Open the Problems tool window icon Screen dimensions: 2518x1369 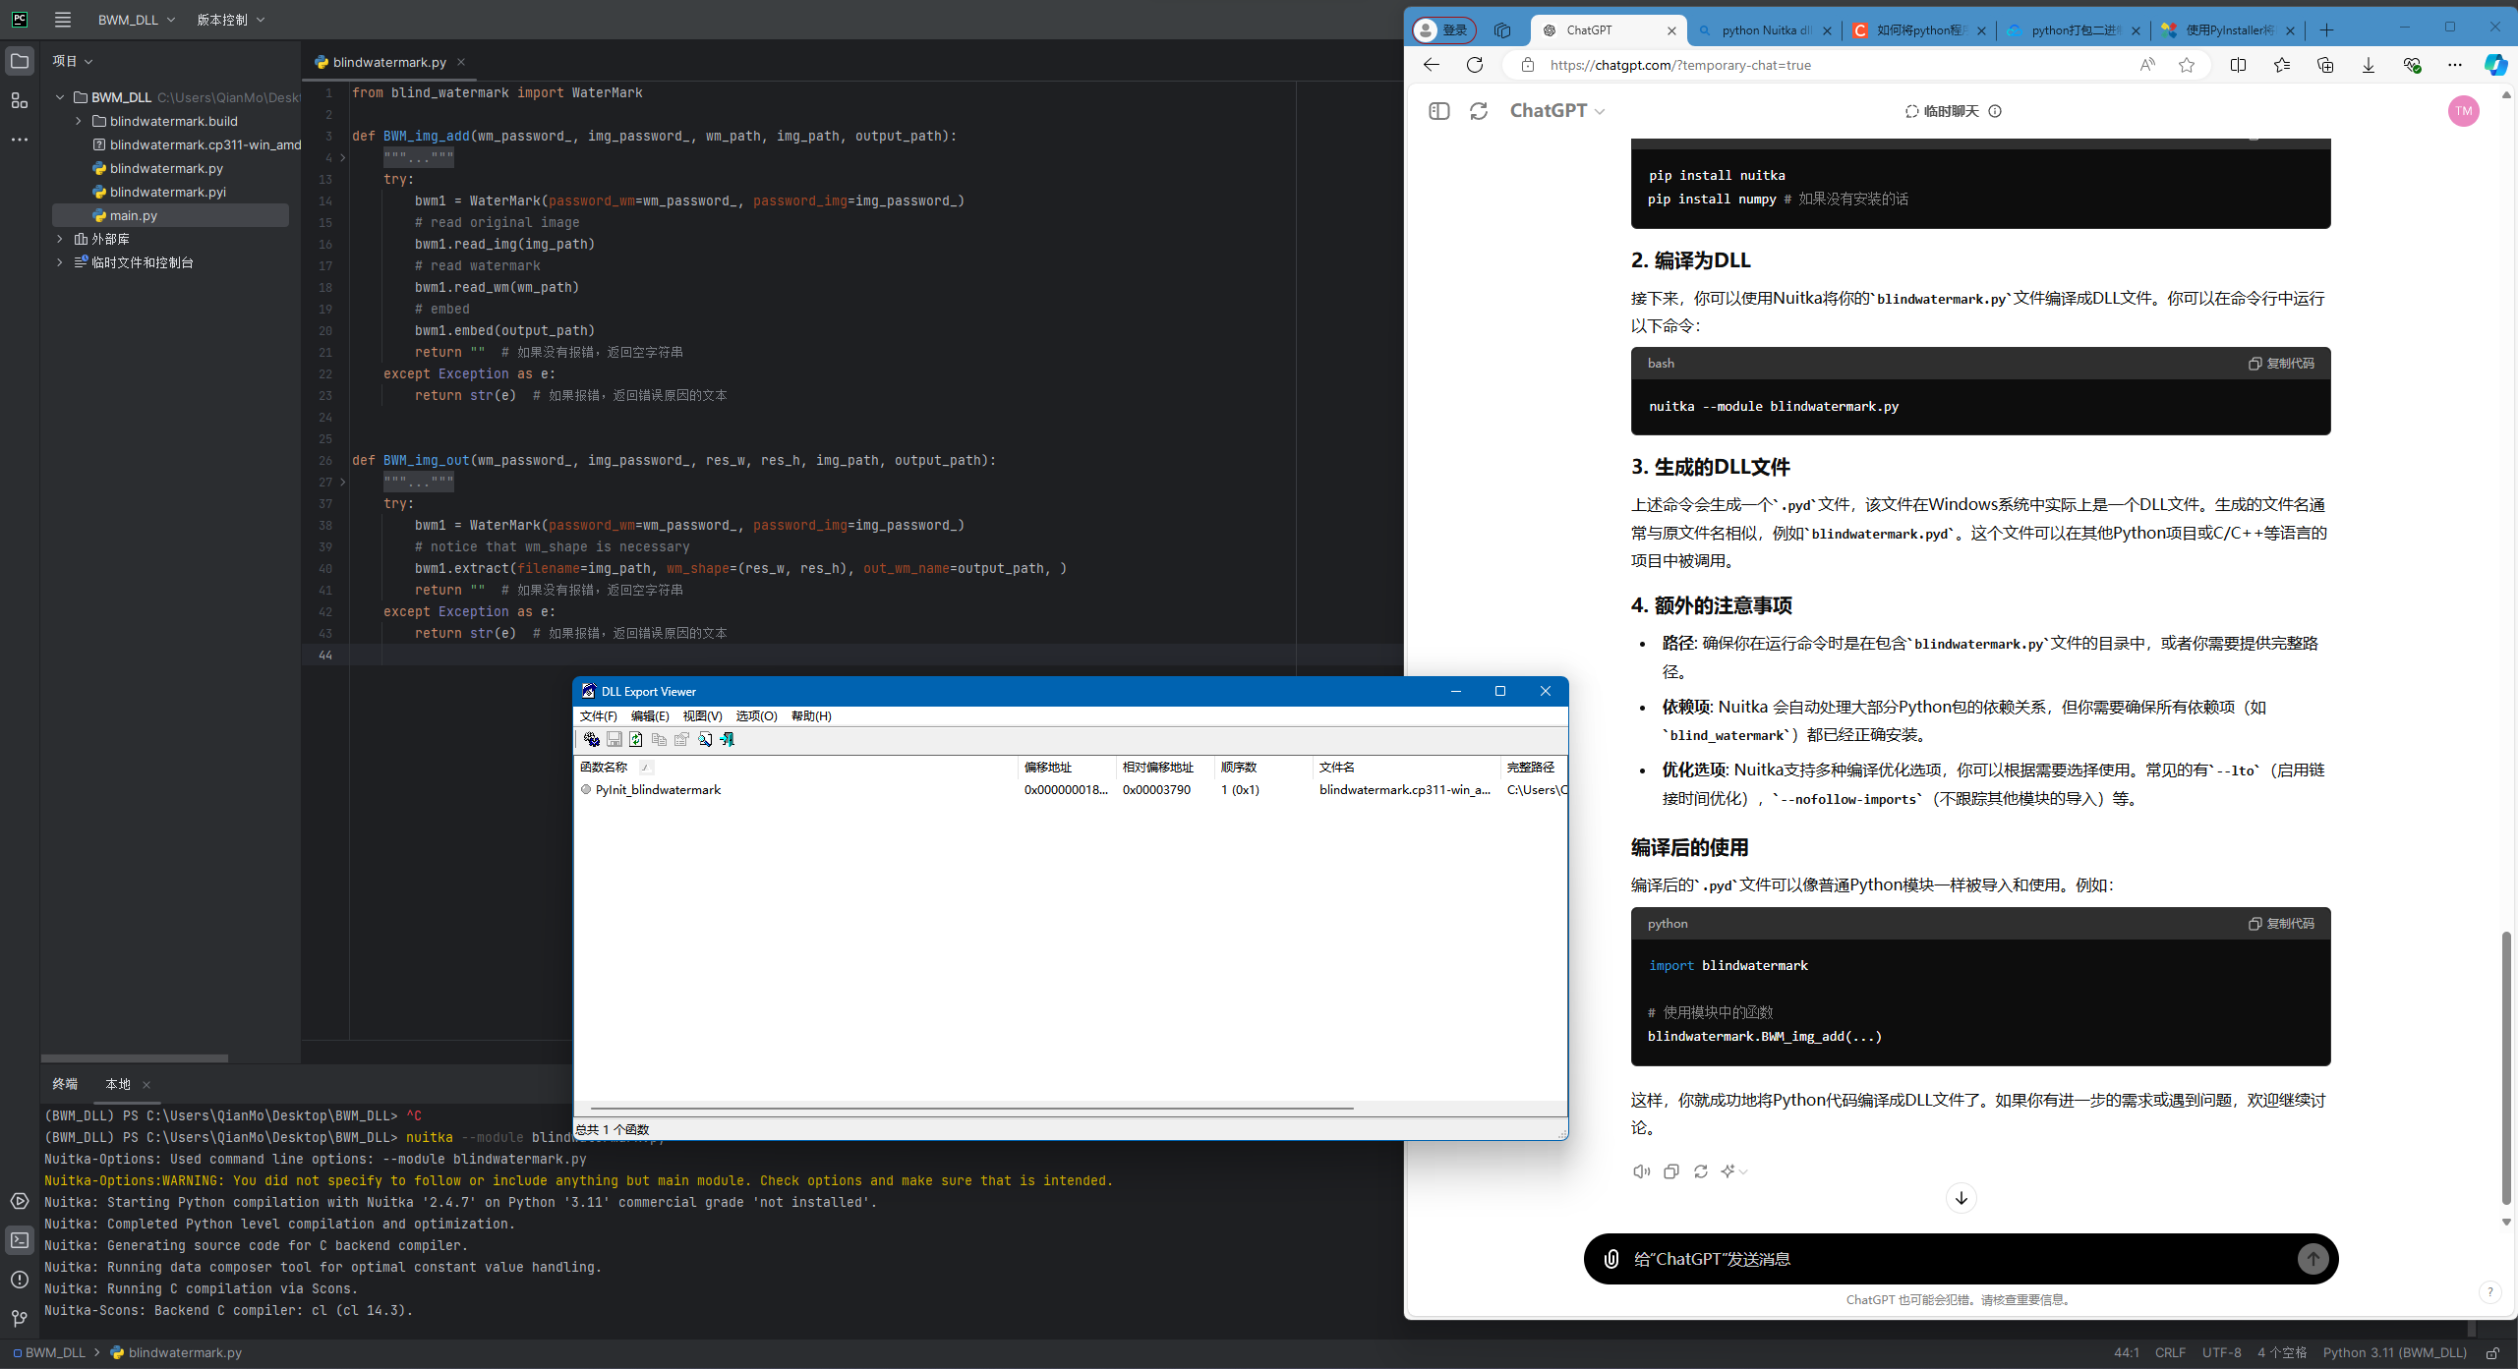(x=20, y=1280)
